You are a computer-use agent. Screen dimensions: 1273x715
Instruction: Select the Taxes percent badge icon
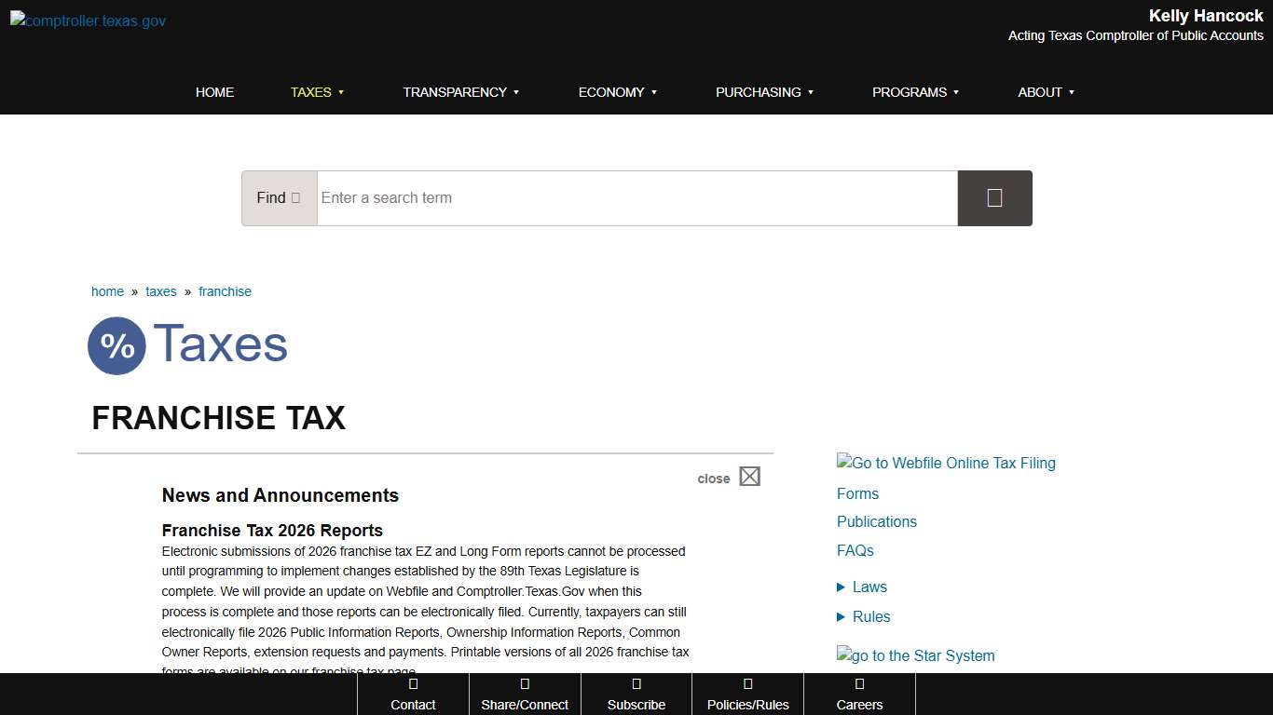click(116, 345)
